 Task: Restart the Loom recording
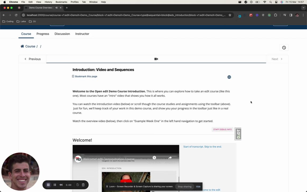78,185
